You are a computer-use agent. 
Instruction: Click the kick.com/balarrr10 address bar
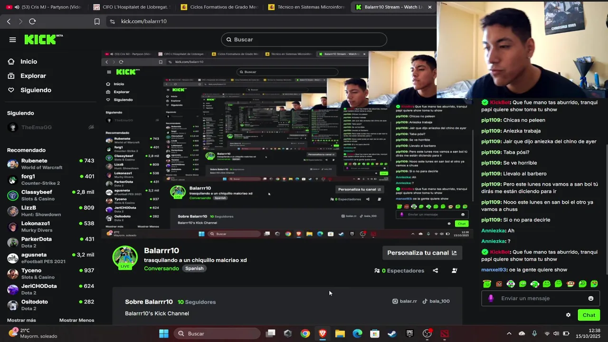[143, 21]
